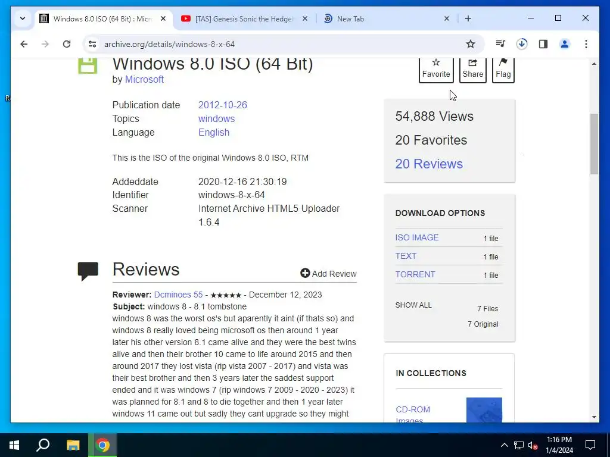Screen dimensions: 610x457
Task: Click the Chrome taskbar icon
Action: (102, 445)
